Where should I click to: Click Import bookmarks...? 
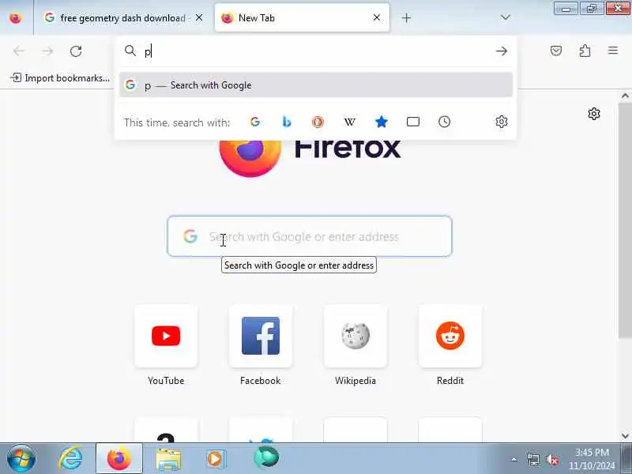[x=61, y=77]
